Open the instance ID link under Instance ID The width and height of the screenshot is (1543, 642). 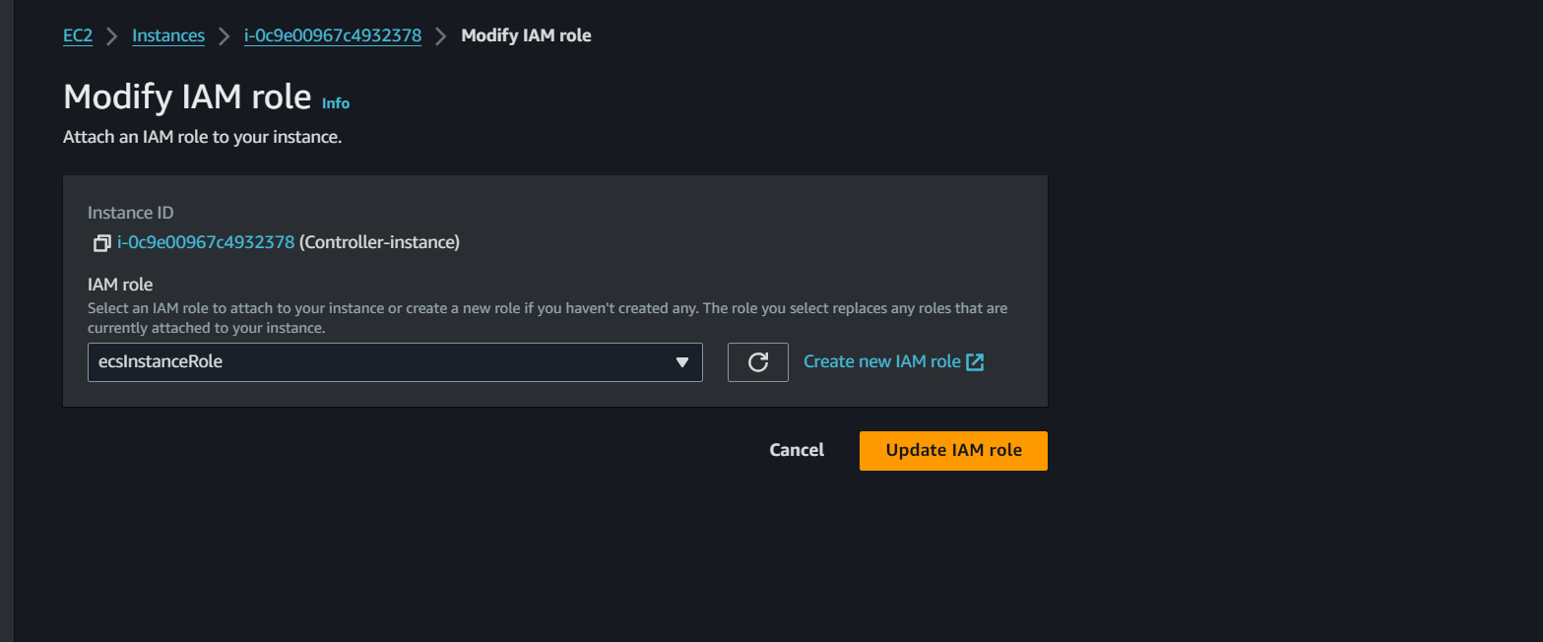(206, 242)
